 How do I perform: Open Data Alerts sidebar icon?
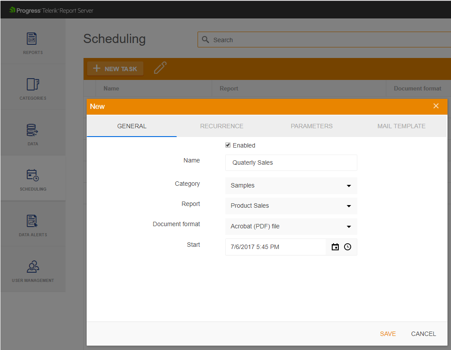pos(32,221)
